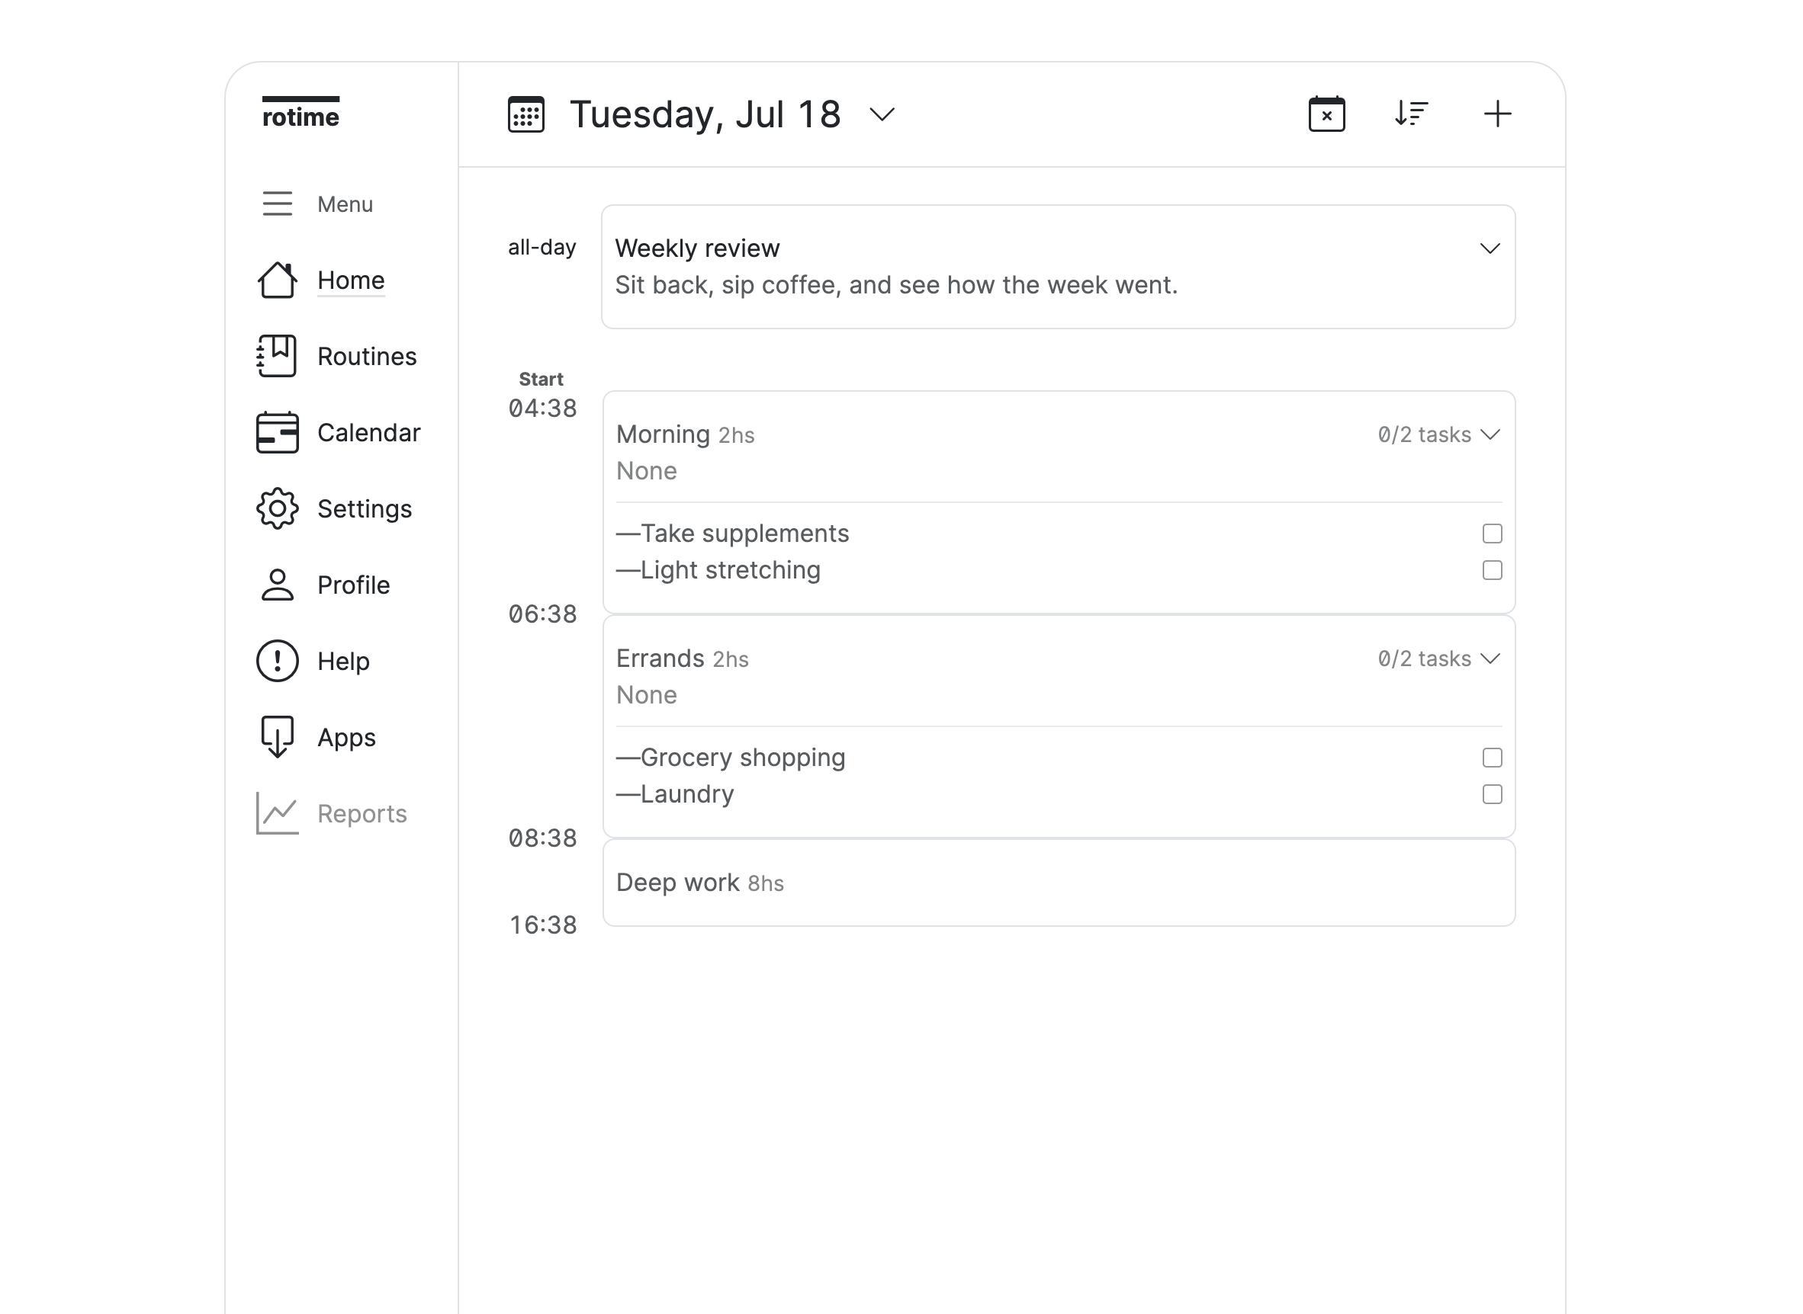The image size is (1803, 1314).
Task: Click the sort order icon
Action: coord(1411,114)
